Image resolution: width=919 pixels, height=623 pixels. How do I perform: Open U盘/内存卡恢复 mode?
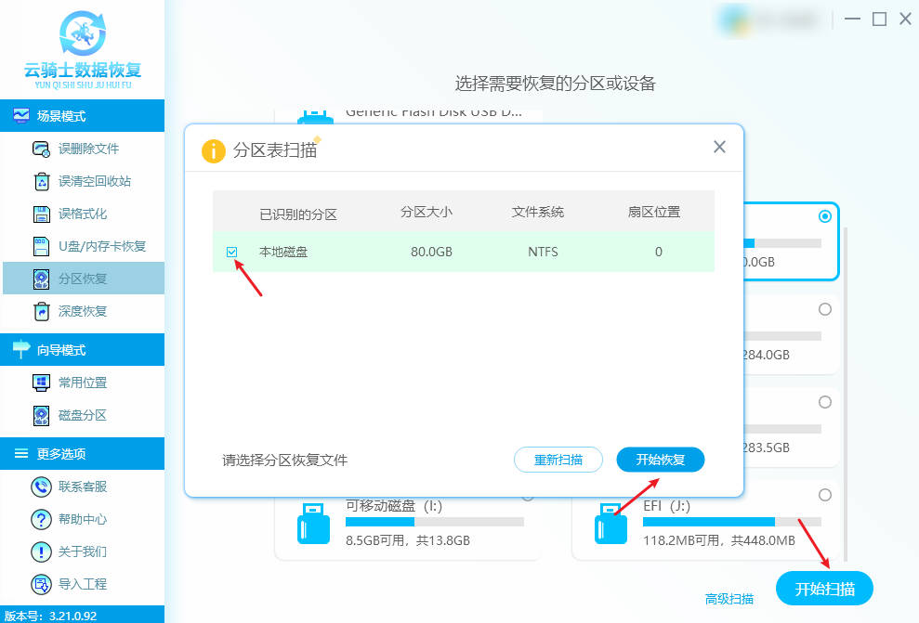coord(41,246)
